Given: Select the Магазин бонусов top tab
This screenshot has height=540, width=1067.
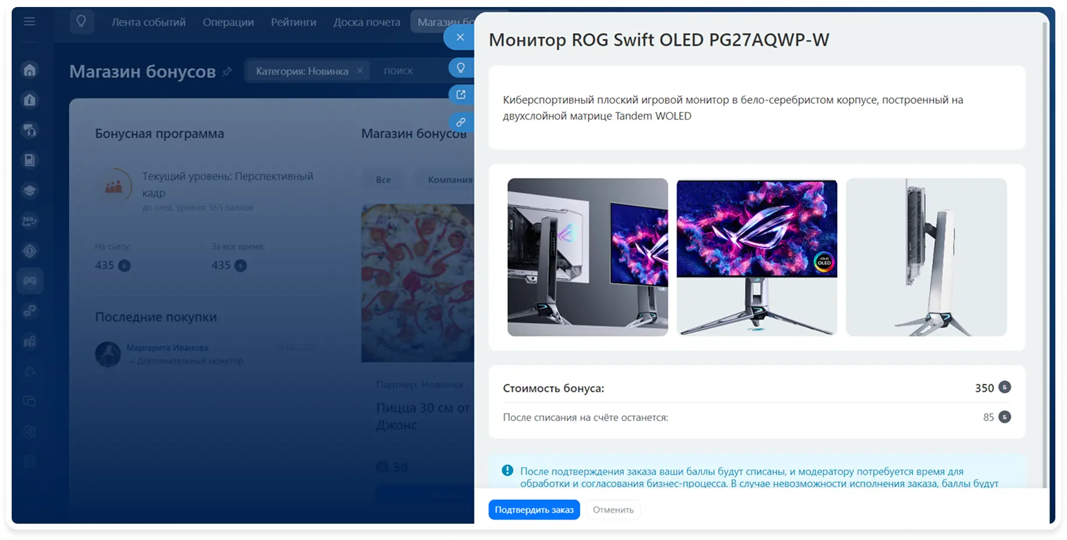Looking at the screenshot, I should pyautogui.click(x=443, y=22).
